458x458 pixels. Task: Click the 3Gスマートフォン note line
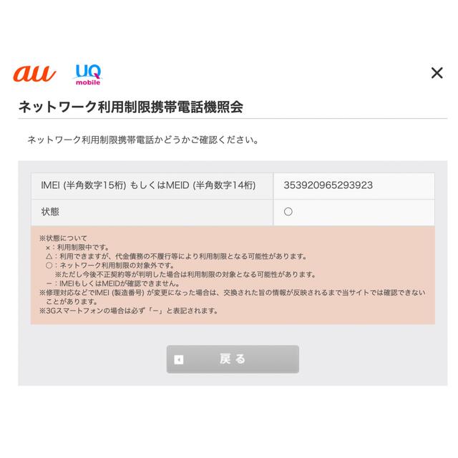(x=129, y=311)
